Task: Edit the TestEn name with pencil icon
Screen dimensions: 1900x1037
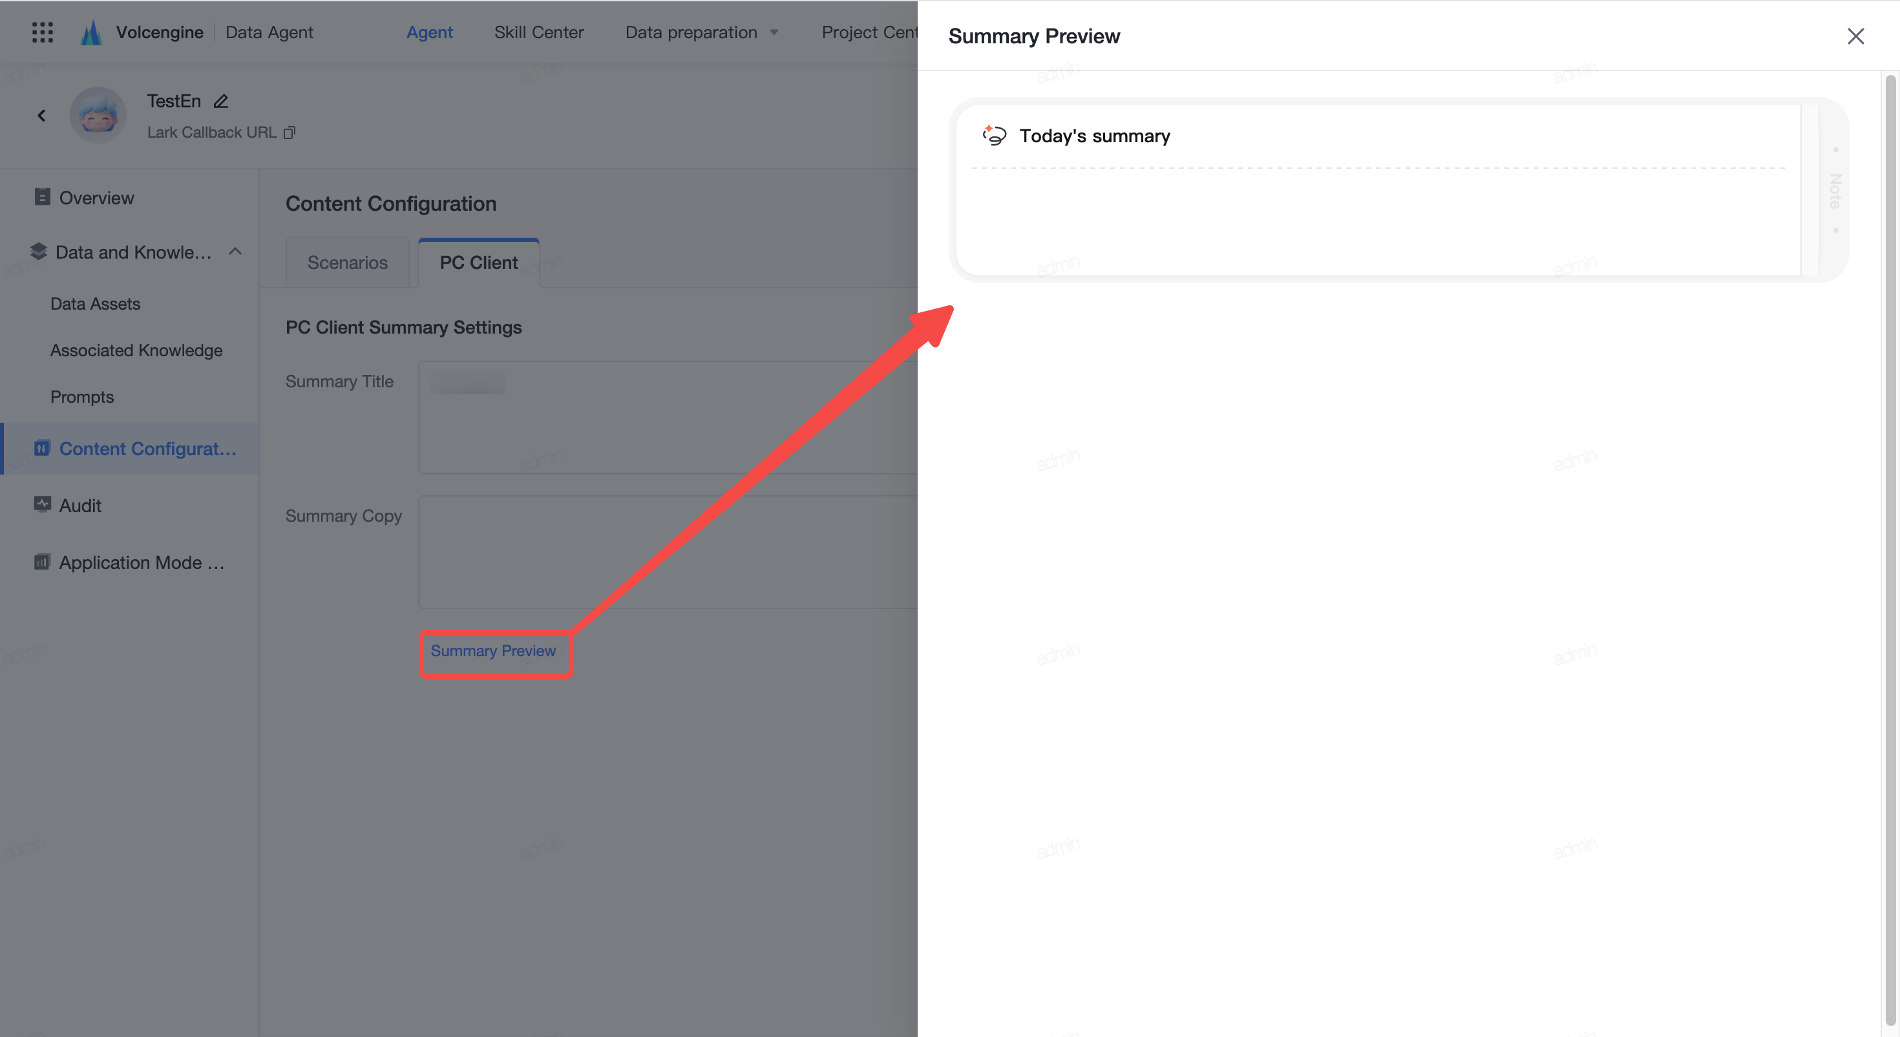Action: click(220, 101)
